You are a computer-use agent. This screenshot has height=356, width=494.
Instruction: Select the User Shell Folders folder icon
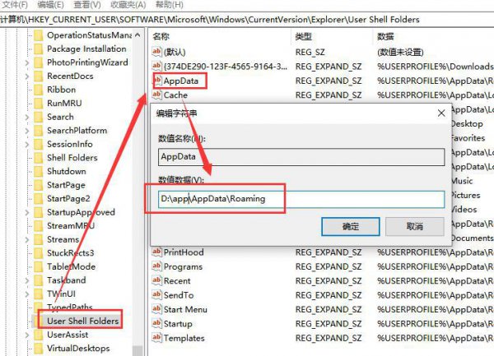click(x=38, y=321)
